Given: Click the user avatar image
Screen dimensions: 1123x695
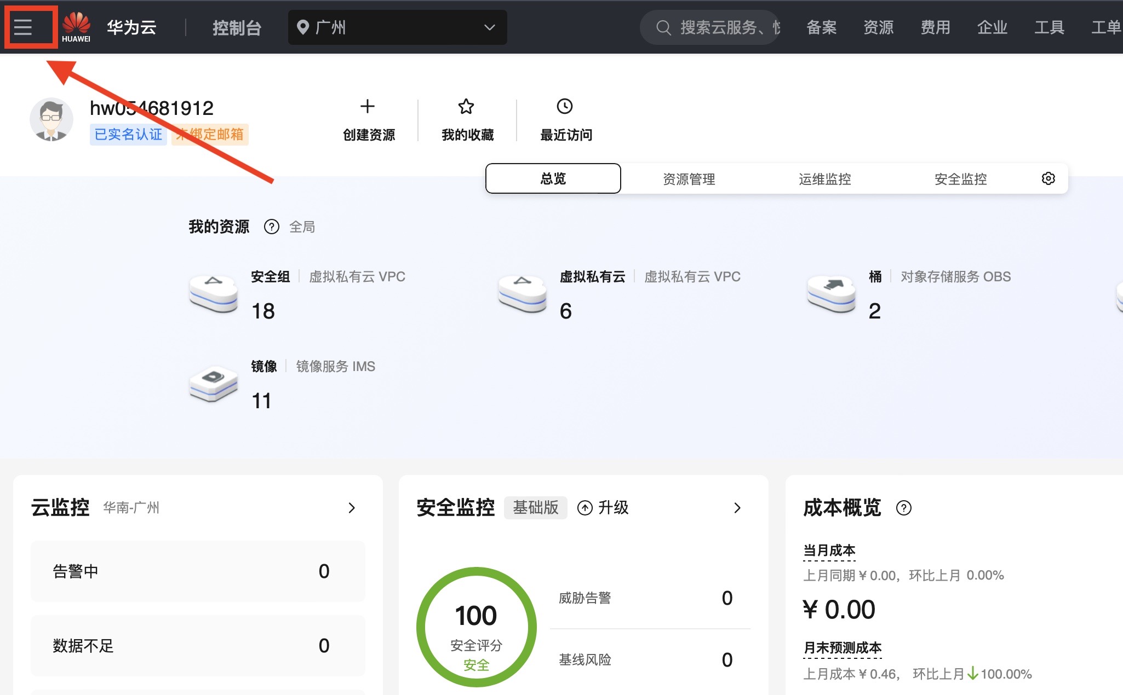Looking at the screenshot, I should [51, 119].
